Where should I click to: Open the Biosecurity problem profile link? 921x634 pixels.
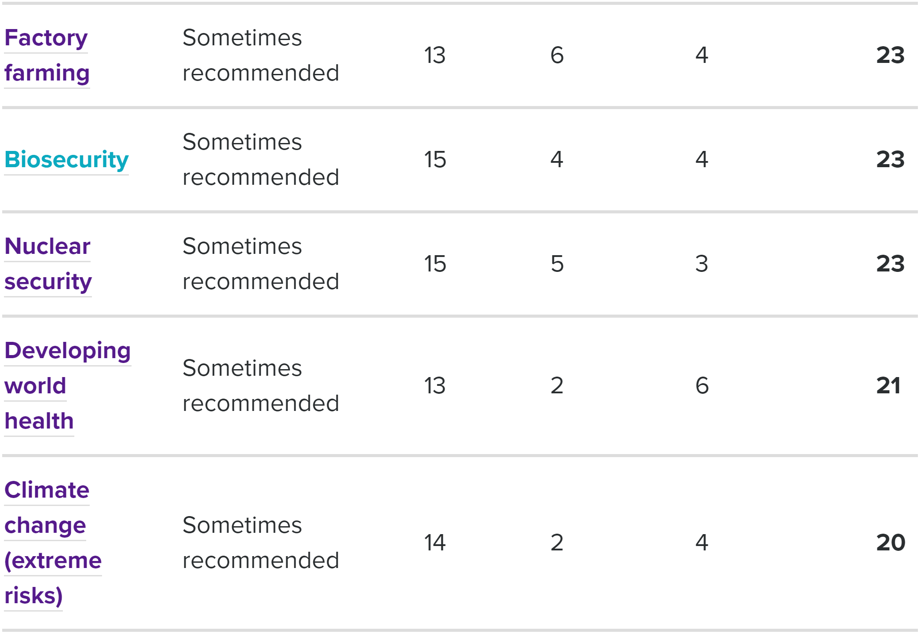coord(66,160)
